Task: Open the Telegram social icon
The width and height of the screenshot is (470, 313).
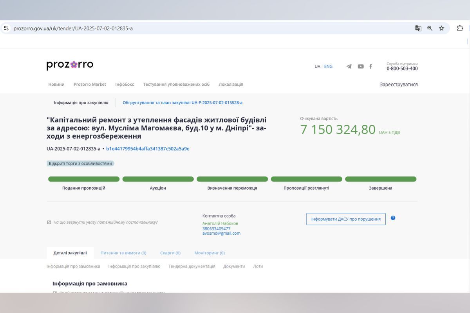Action: point(349,67)
